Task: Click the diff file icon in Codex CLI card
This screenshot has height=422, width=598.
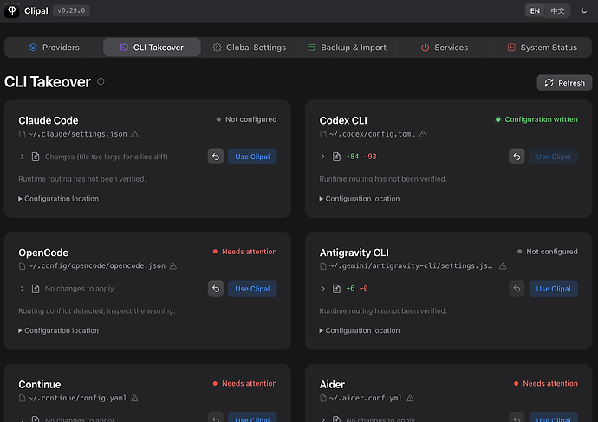Action: 336,157
